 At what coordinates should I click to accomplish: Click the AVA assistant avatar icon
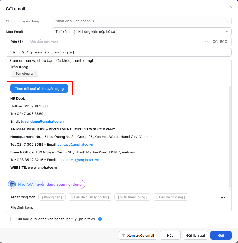[13, 184]
